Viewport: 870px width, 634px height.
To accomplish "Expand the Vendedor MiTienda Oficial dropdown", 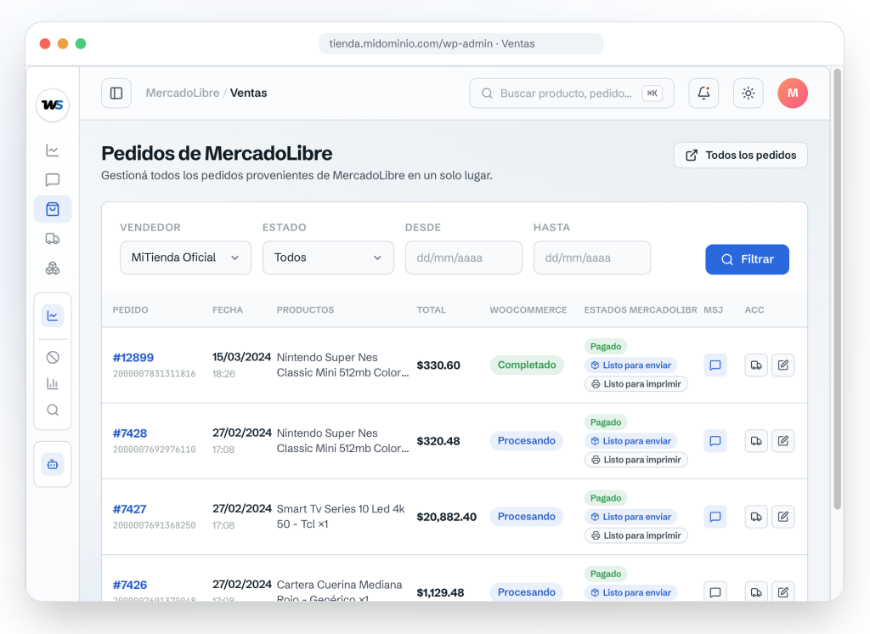I will (185, 258).
